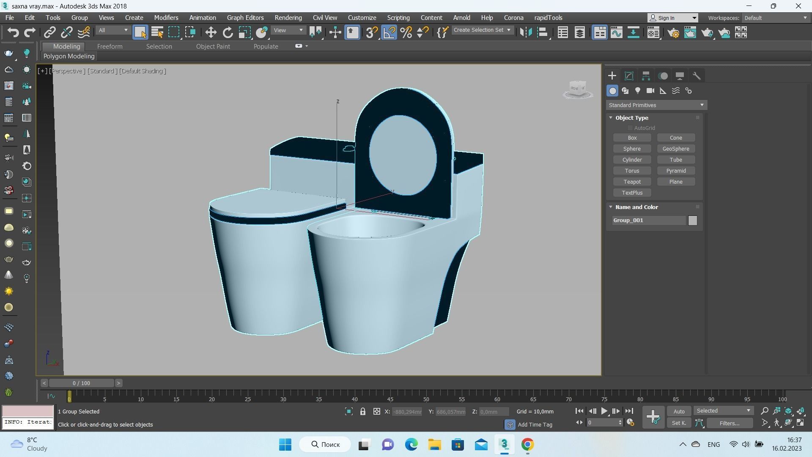Choose the Select and Rotate tool
The image size is (812, 457).
228,33
